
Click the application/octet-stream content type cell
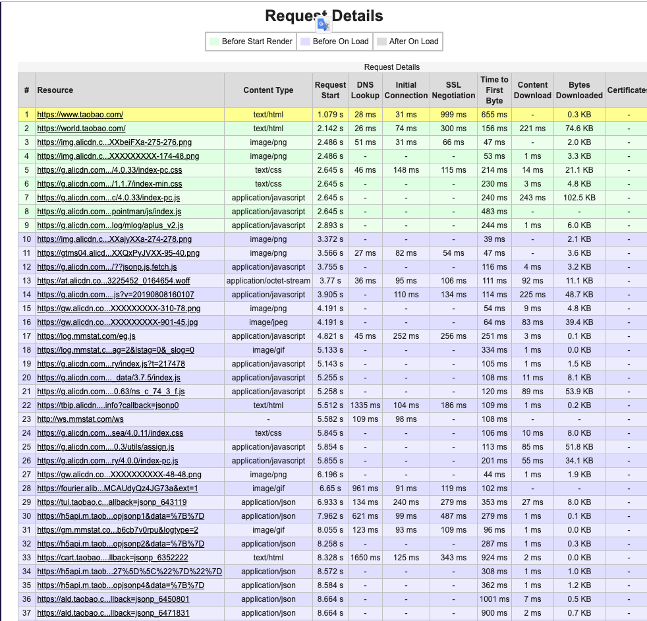click(x=268, y=281)
